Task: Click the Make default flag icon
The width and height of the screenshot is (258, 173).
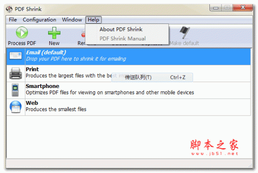Action: [x=184, y=32]
